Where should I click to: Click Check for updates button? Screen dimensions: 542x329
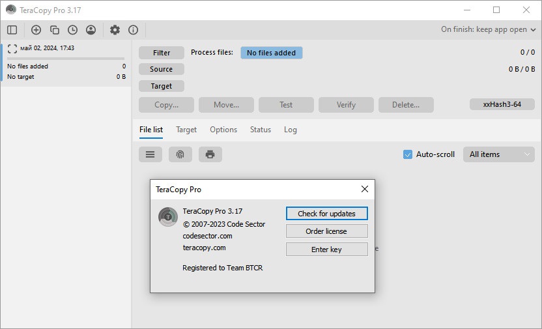[x=326, y=214]
